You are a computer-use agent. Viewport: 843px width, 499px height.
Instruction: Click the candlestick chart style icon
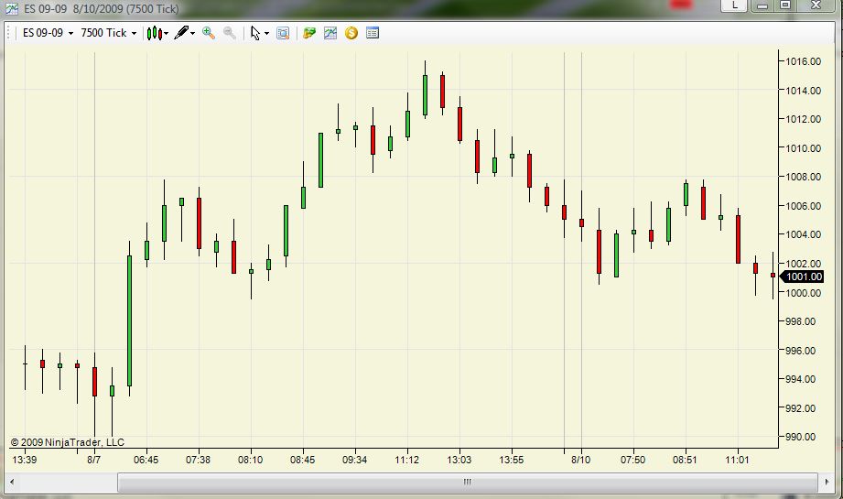pos(155,33)
